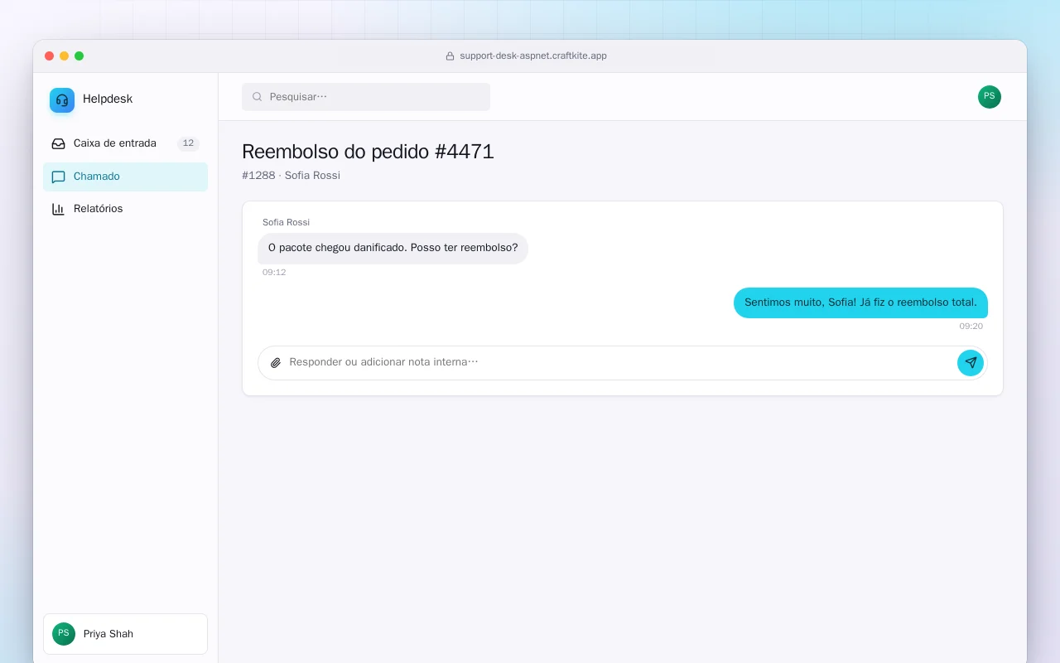Screen dimensions: 1060x663
Task: Click the ticket subtitle #1288 · Sofia Rossi
Action: point(291,176)
